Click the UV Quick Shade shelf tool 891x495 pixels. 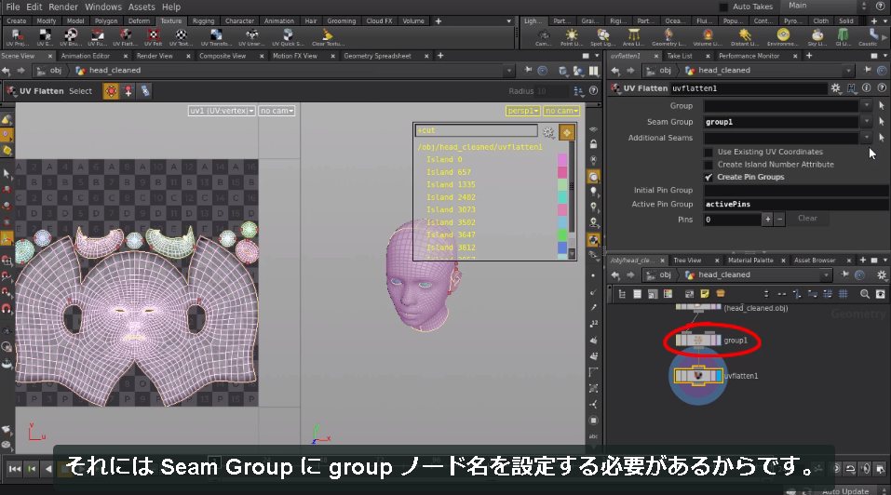288,37
